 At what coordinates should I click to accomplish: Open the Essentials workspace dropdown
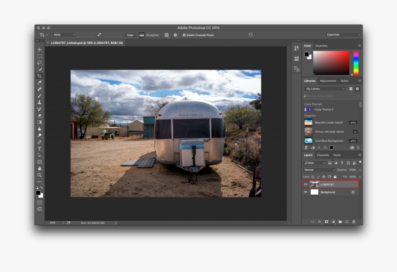click(x=343, y=34)
